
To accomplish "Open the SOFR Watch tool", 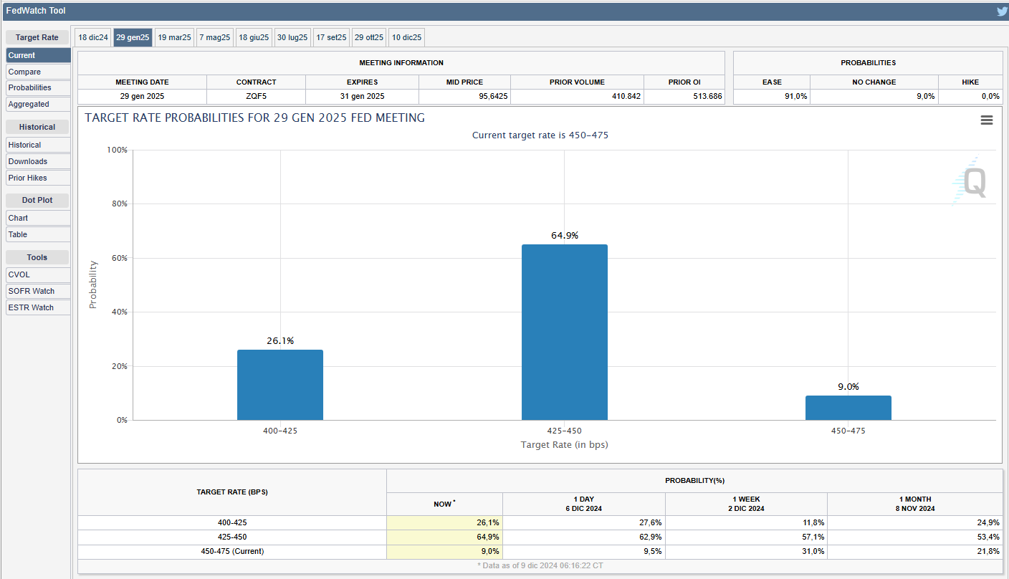I will [x=39, y=291].
